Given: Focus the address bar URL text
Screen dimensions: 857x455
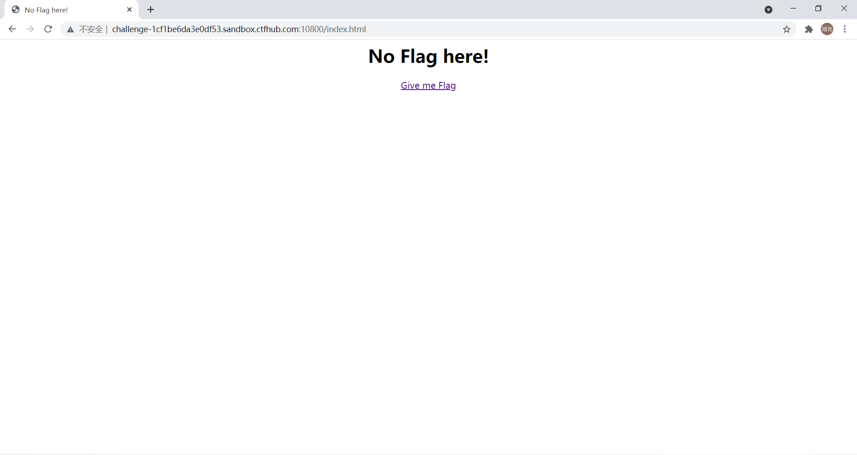Looking at the screenshot, I should pyautogui.click(x=239, y=29).
